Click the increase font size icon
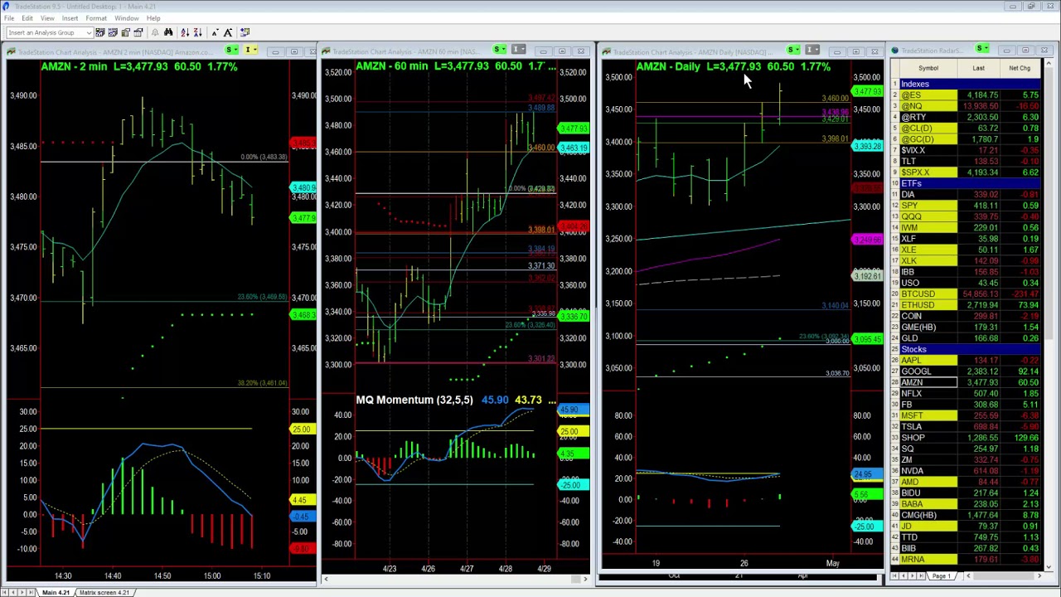Viewport: 1061px width, 597px height. 228,32
